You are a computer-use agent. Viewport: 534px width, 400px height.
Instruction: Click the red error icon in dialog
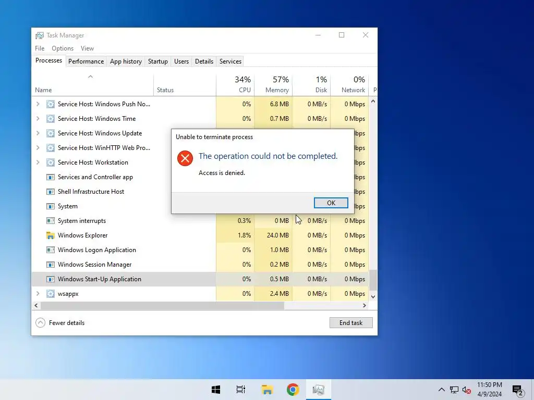(185, 158)
